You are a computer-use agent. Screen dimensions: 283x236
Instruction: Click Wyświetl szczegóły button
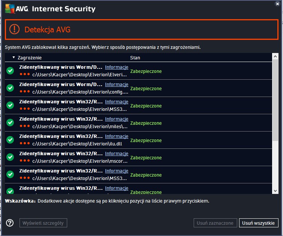tap(43, 223)
